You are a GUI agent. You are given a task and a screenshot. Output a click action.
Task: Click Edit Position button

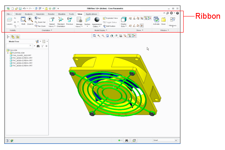pyautogui.click(x=109, y=26)
